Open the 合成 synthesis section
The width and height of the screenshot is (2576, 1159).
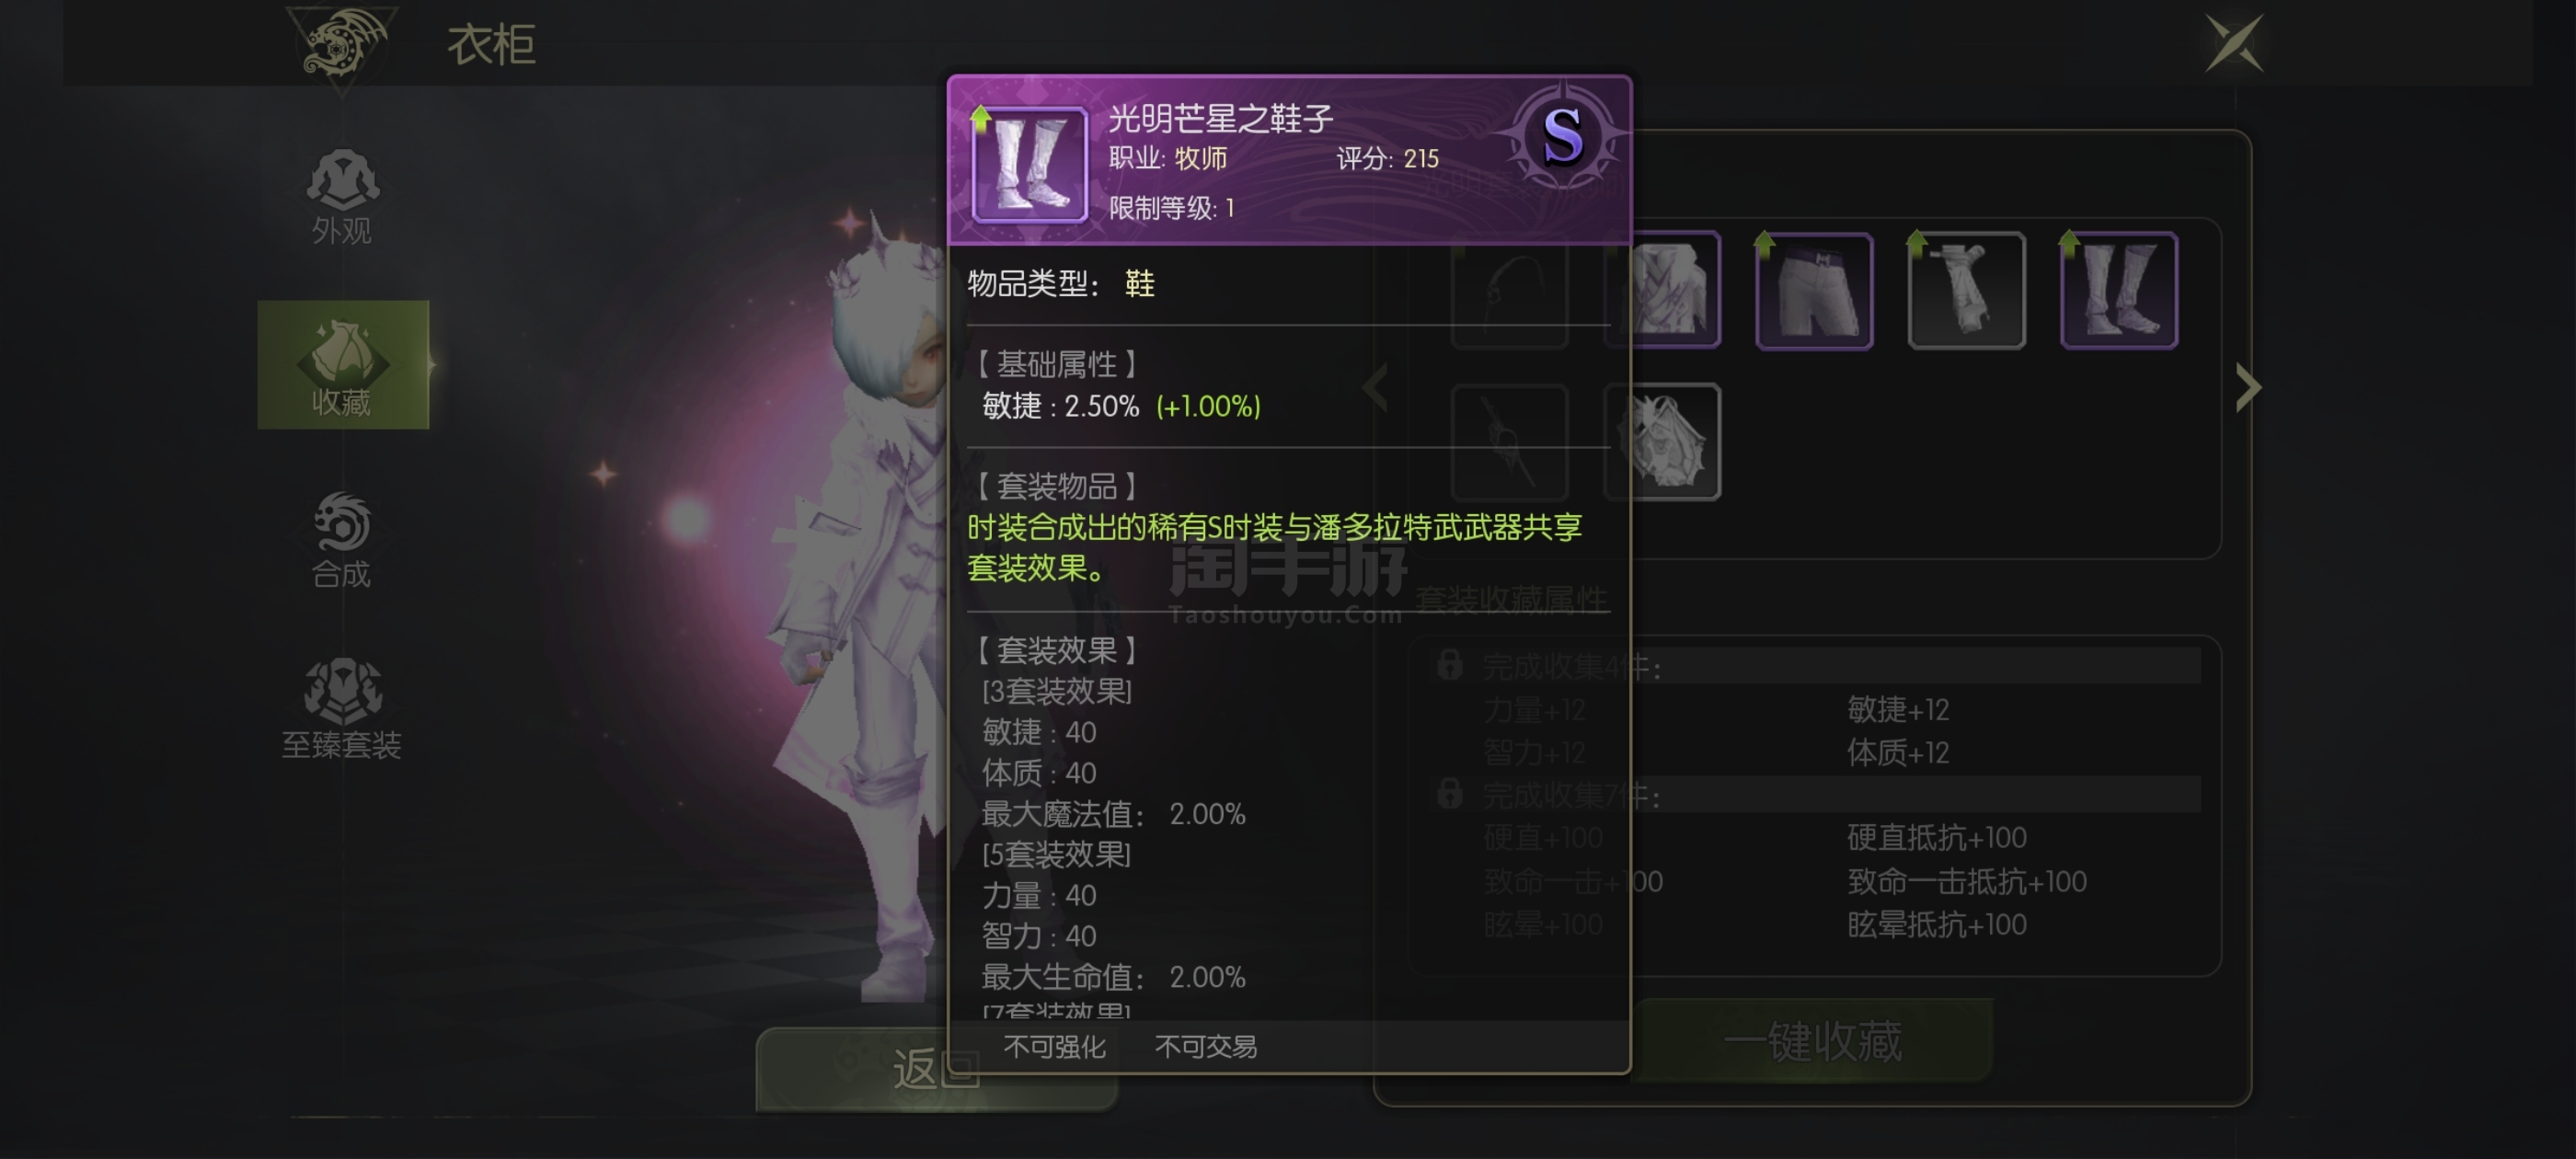coord(342,541)
